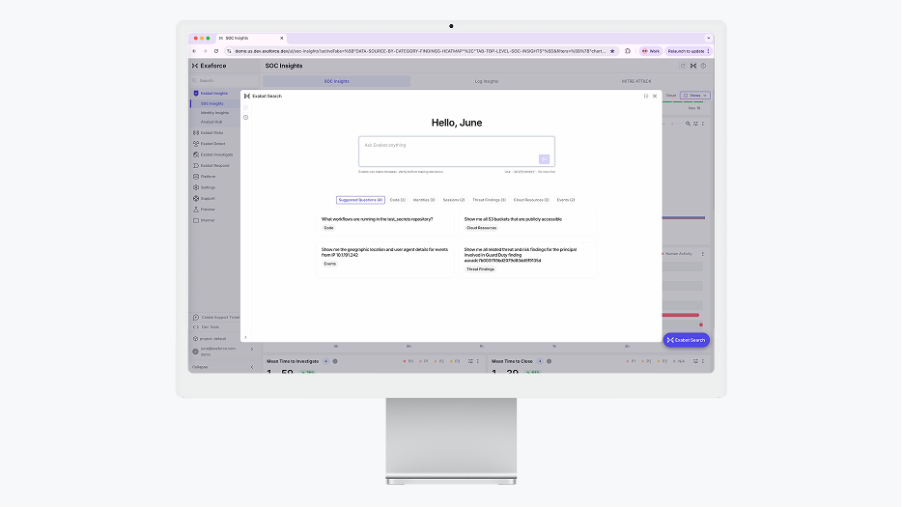
Task: Click the browser address bar URL
Action: (x=420, y=51)
